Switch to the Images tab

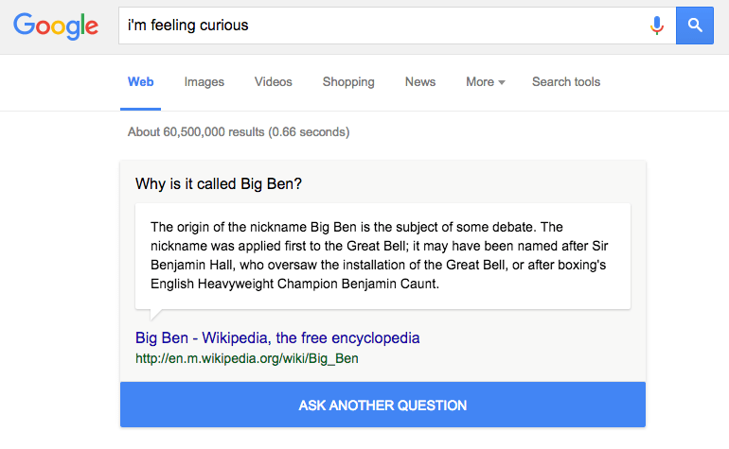(x=204, y=81)
